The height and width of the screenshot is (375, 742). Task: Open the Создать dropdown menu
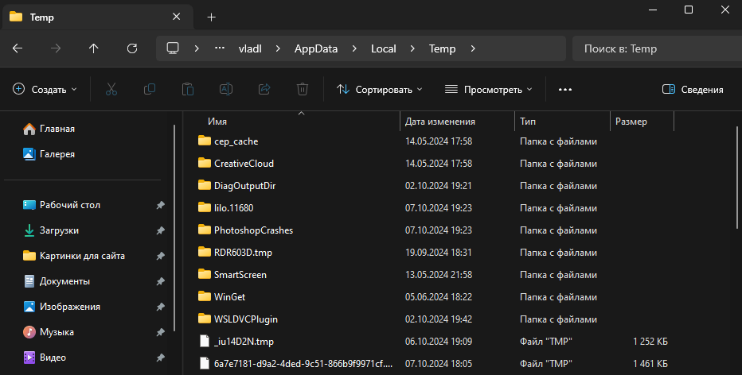tap(45, 89)
